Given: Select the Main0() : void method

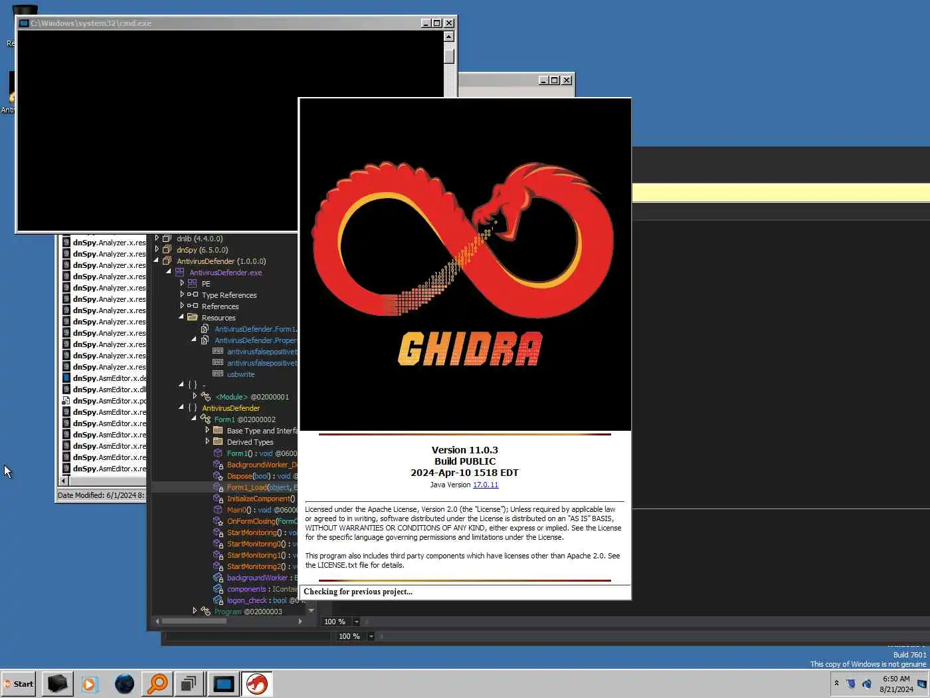Looking at the screenshot, I should click(262, 510).
